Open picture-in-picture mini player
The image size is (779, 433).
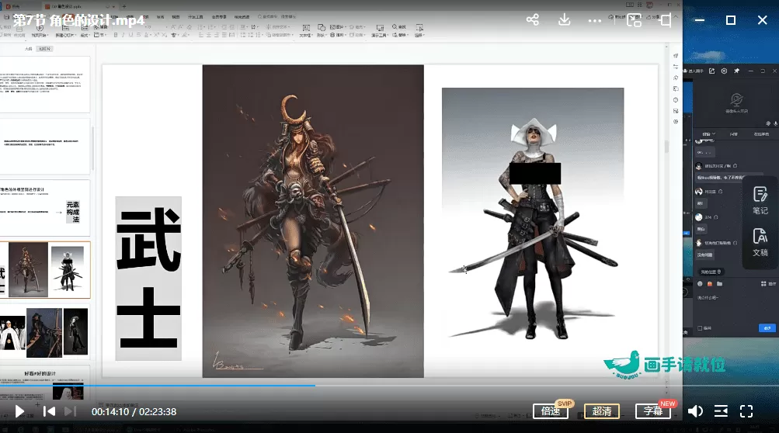(x=634, y=20)
